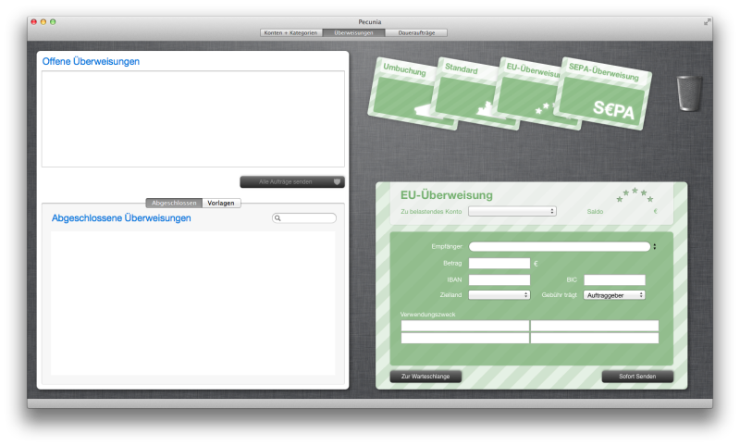
Task: Click the Offene Überweisungen list area
Action: 193,119
